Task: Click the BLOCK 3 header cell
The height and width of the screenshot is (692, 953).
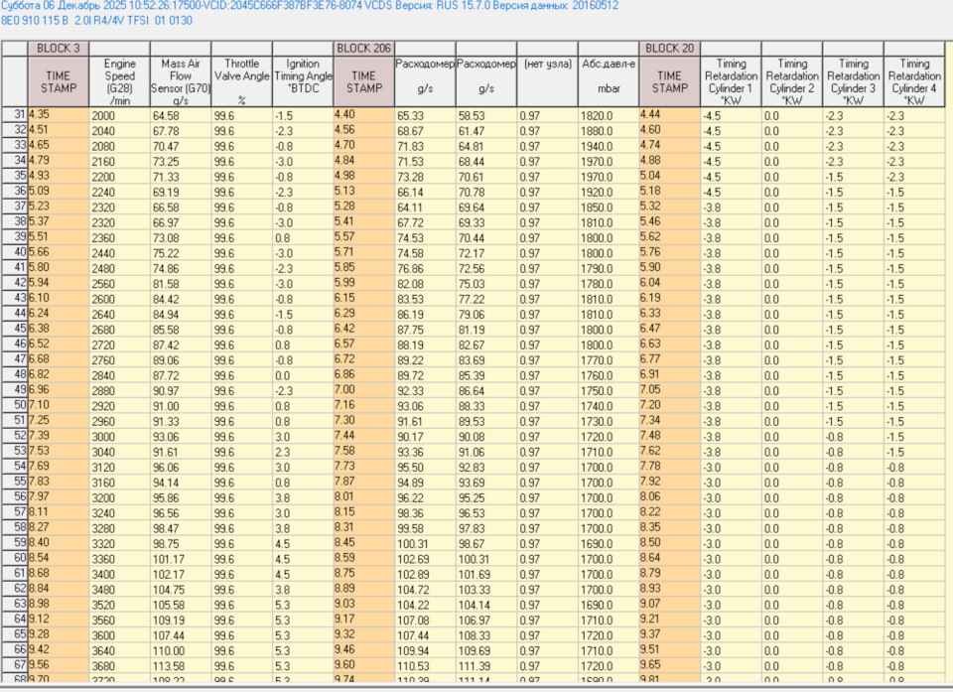Action: 59,48
